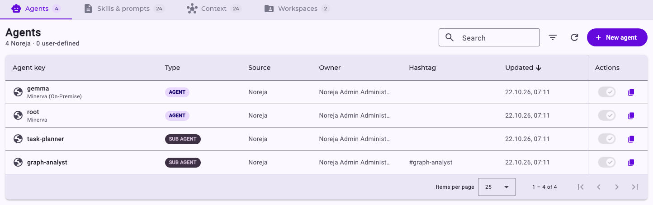Click SUB AGENT badge for task-planner
Viewport: 653px width, 205px height.
click(x=183, y=139)
